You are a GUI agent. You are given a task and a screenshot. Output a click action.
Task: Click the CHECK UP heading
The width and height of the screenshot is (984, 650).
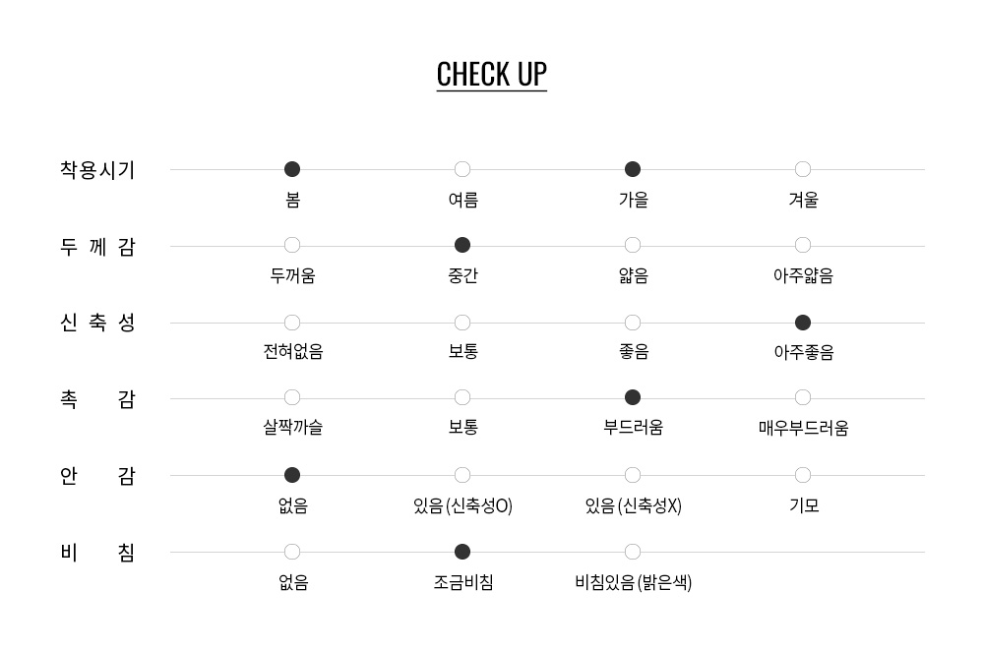[492, 75]
